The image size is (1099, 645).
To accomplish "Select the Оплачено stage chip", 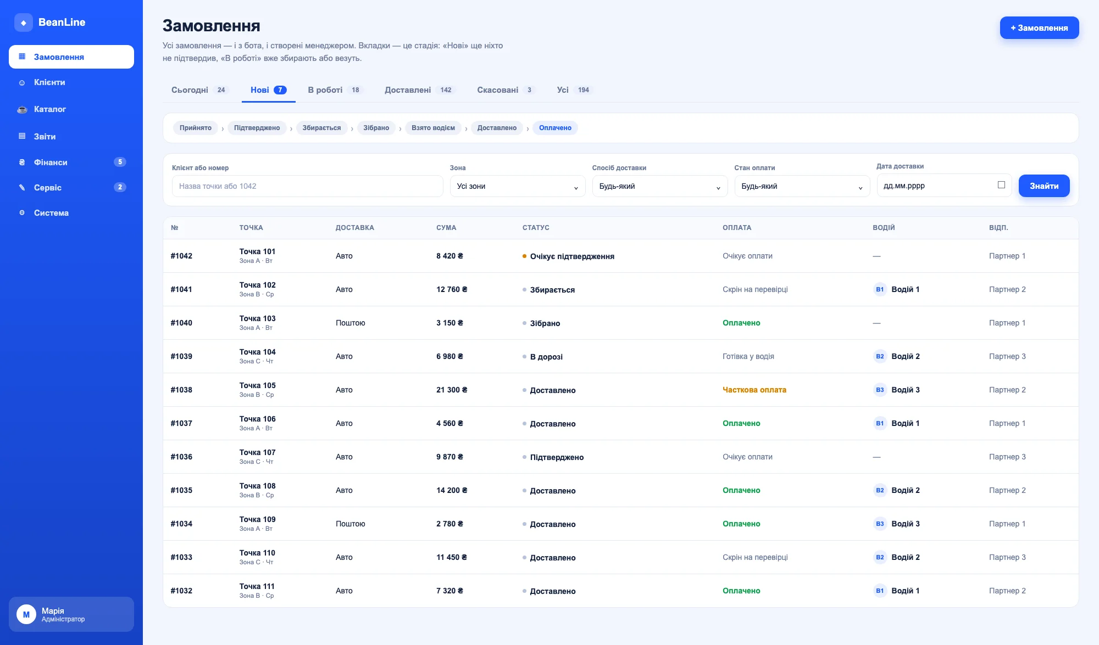I will click(x=555, y=128).
